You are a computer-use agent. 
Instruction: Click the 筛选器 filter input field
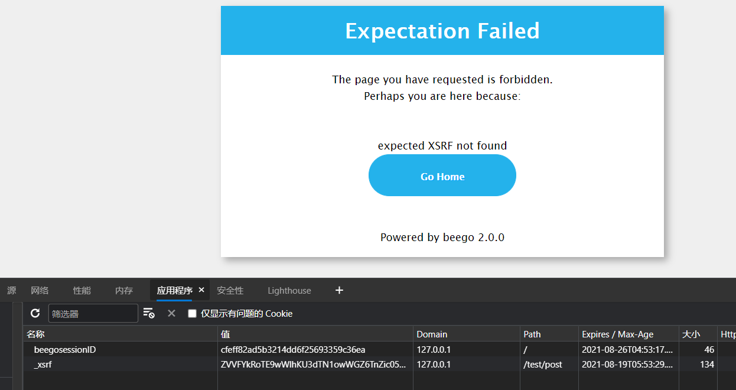coord(93,313)
